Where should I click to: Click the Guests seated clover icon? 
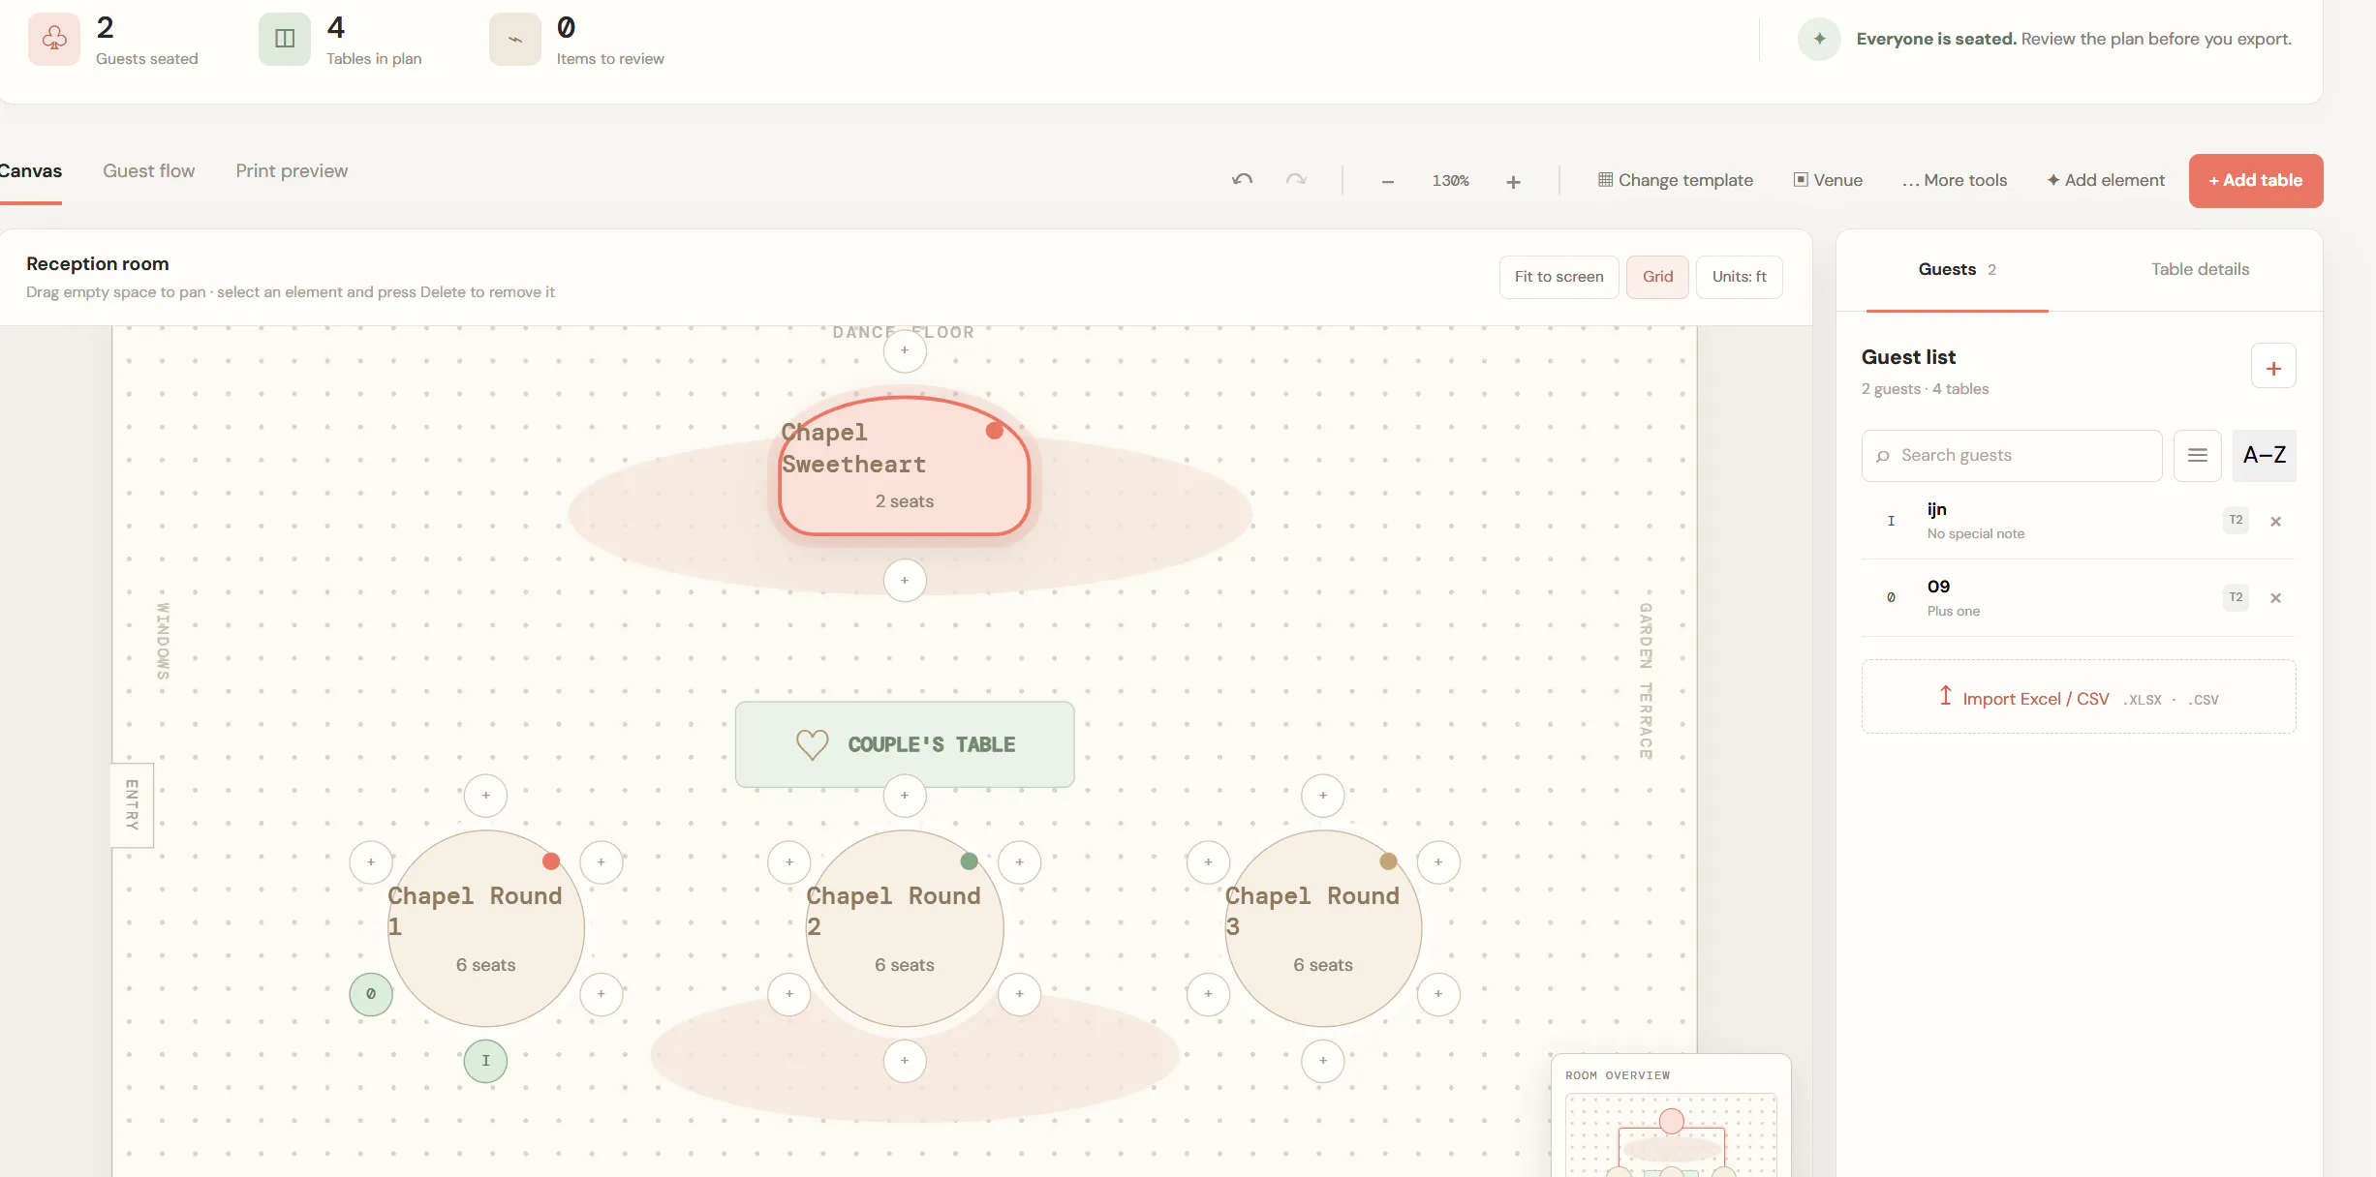[x=54, y=39]
